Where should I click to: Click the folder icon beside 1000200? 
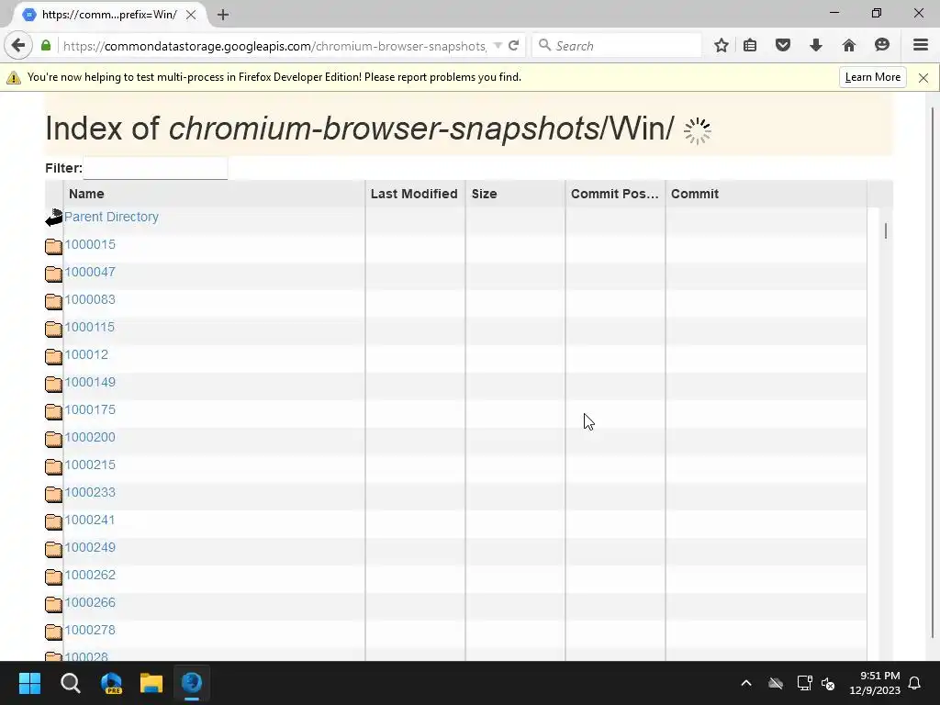(54, 440)
